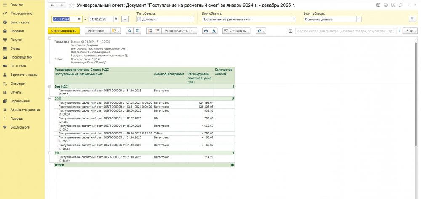Select НДС amount cell 714,29
The width and height of the screenshot is (421, 199).
(x=200, y=159)
